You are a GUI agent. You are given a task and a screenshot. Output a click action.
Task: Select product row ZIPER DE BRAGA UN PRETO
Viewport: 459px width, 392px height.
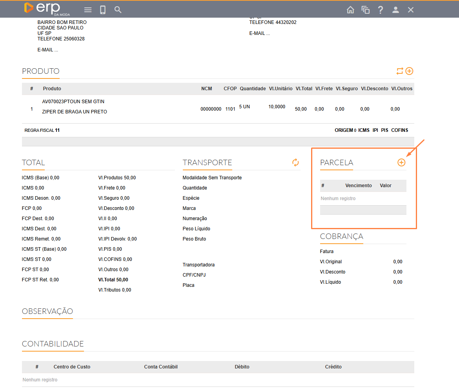(x=75, y=111)
